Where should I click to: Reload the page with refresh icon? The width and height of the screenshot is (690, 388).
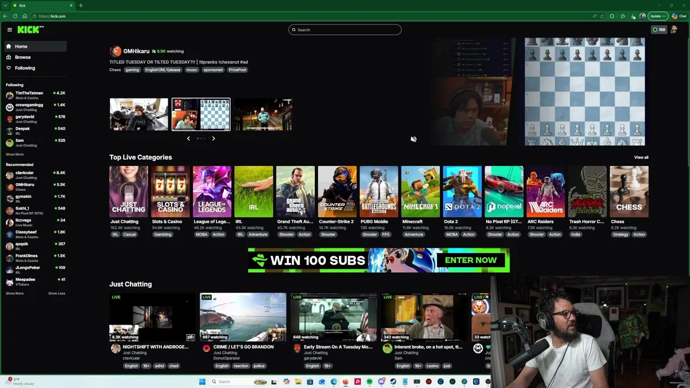click(15, 16)
